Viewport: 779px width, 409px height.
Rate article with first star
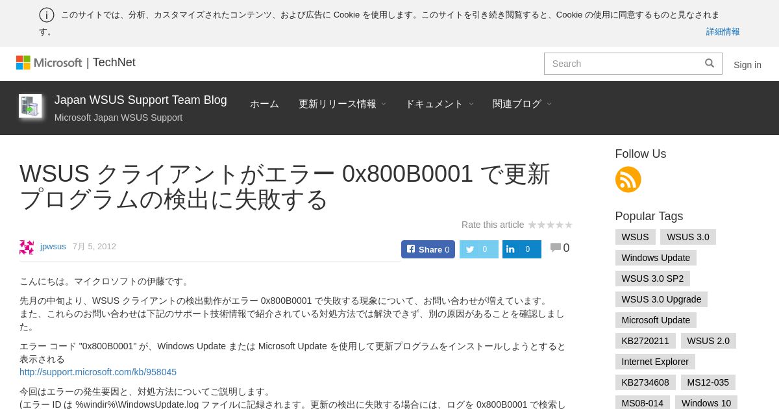pos(532,225)
